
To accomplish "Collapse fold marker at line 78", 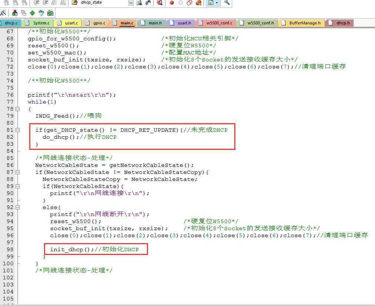I will click(x=17, y=109).
